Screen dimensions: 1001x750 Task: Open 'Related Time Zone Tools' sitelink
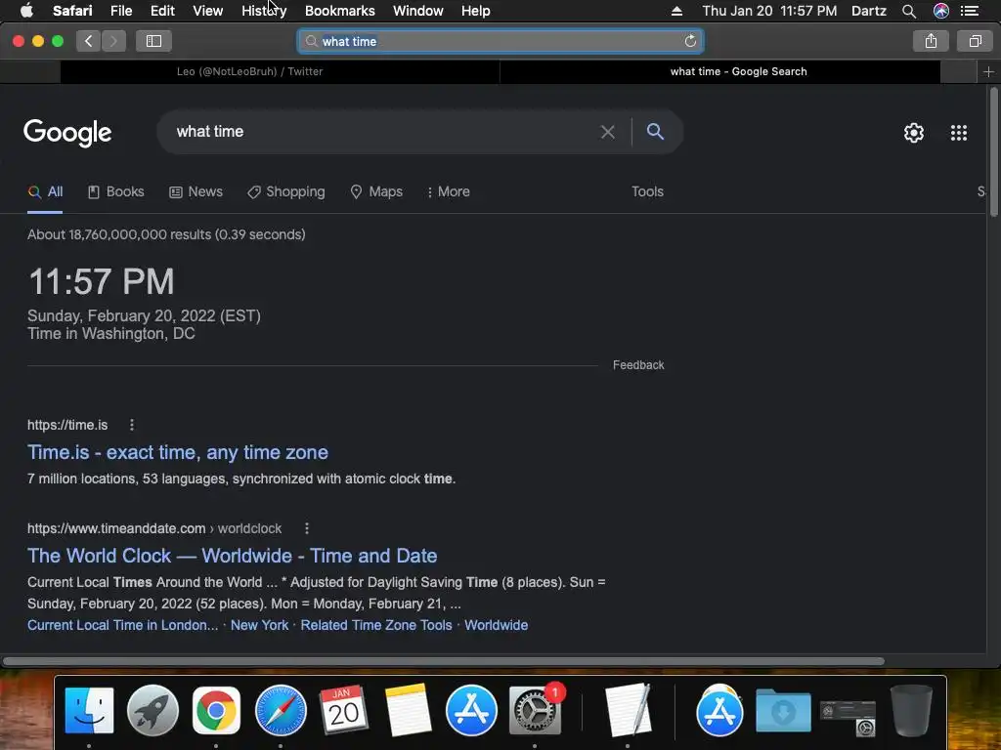[x=376, y=625]
